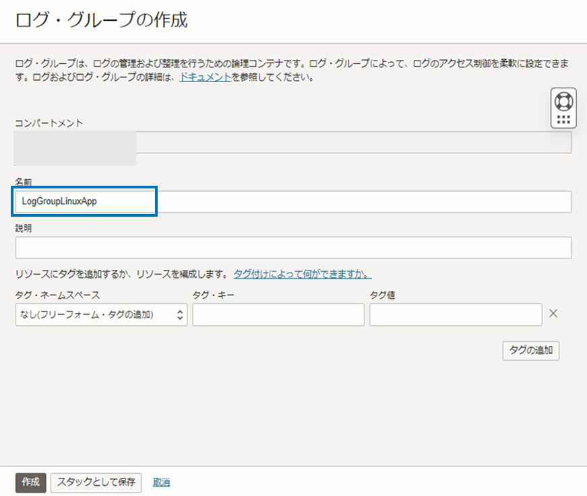The height and width of the screenshot is (496, 587).
Task: Click the 作成 button
Action: click(31, 483)
